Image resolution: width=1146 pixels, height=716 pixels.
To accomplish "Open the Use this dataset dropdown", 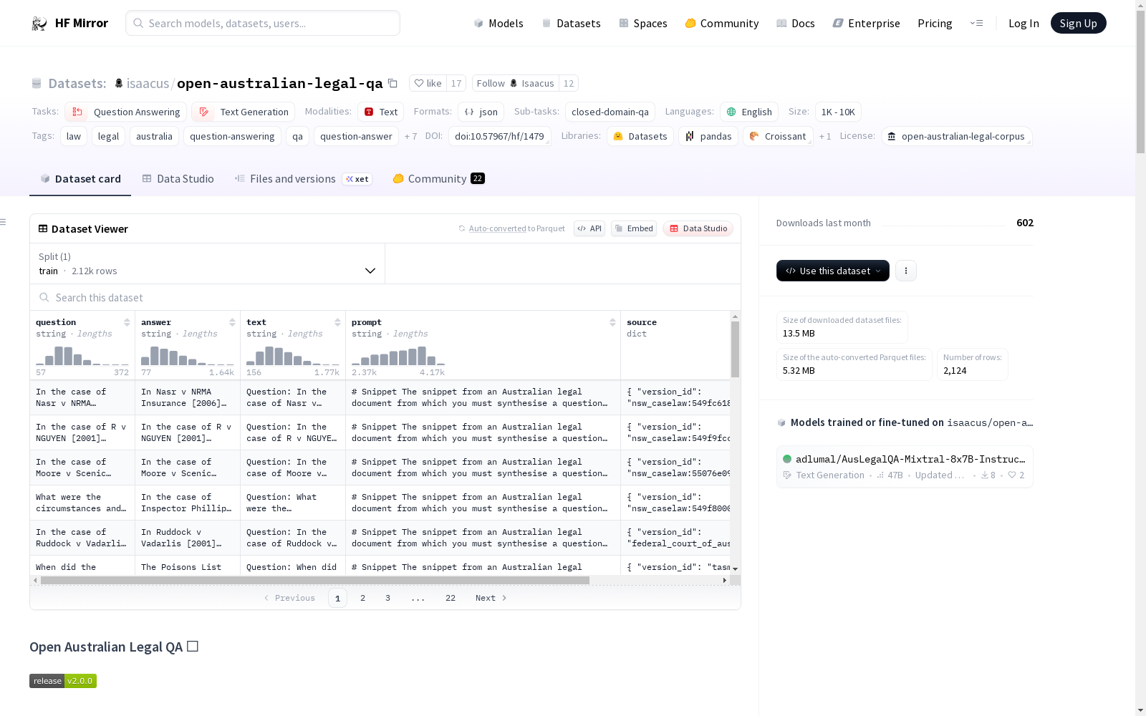I will click(x=833, y=271).
